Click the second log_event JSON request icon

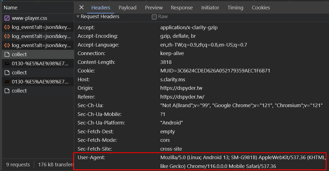7,36
